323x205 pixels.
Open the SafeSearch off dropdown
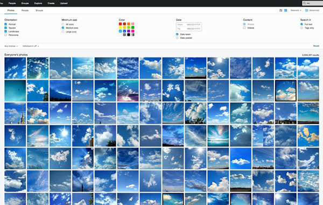pyautogui.click(x=31, y=46)
